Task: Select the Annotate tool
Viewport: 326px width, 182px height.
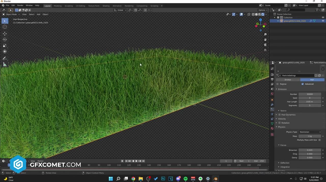Action: [x=5, y=58]
